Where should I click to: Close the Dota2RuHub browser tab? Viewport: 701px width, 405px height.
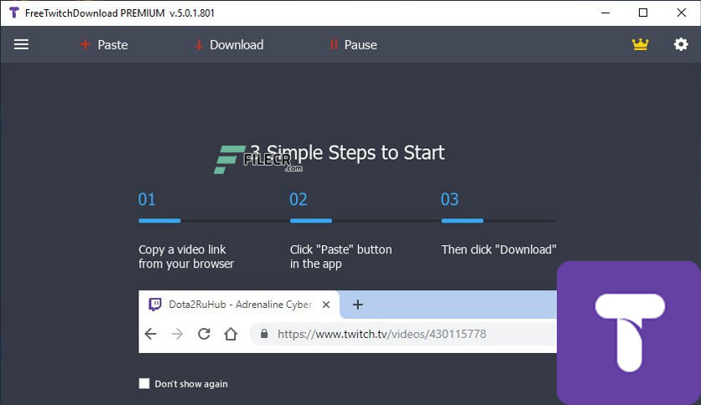click(x=326, y=305)
